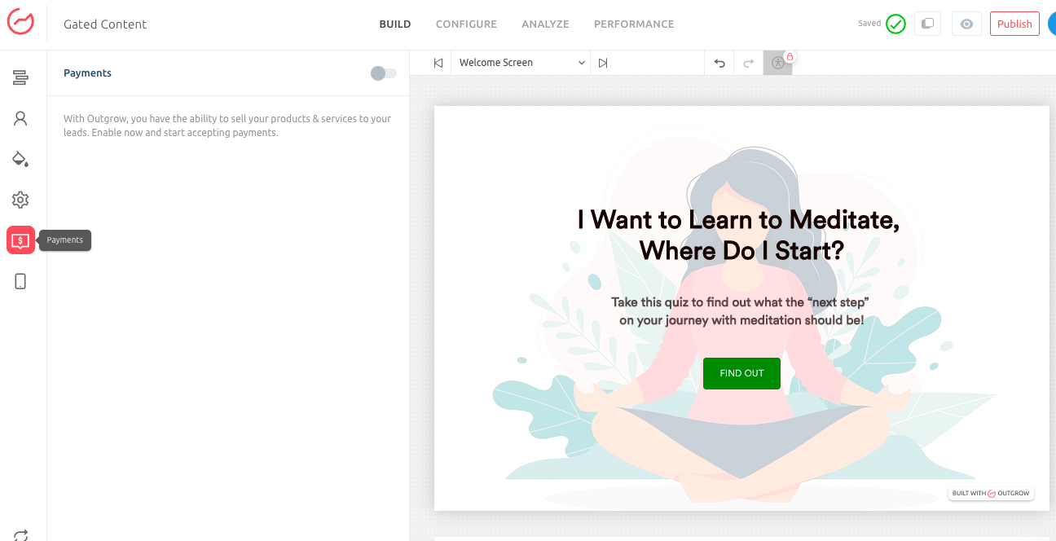This screenshot has height=541, width=1056.
Task: Click the accessibility icon with lock
Action: 777,63
